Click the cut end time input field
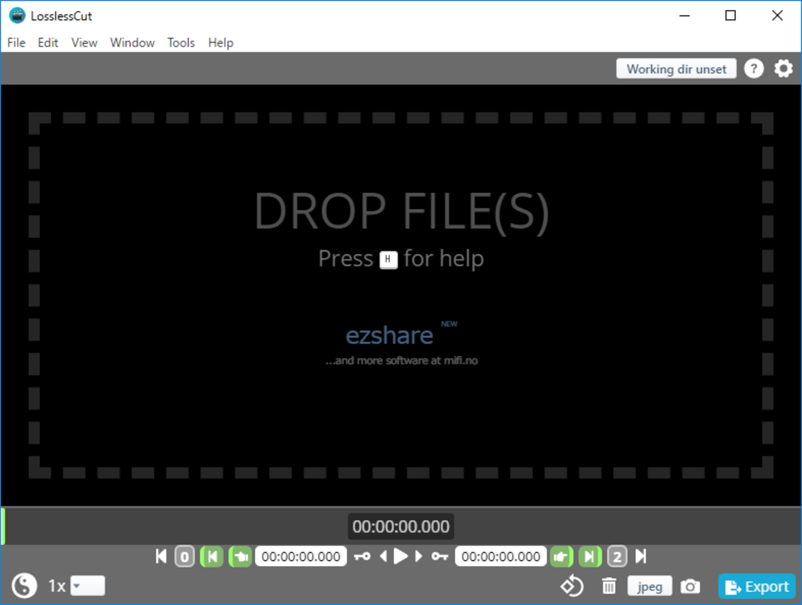Screen dimensions: 802x605 [x=501, y=556]
